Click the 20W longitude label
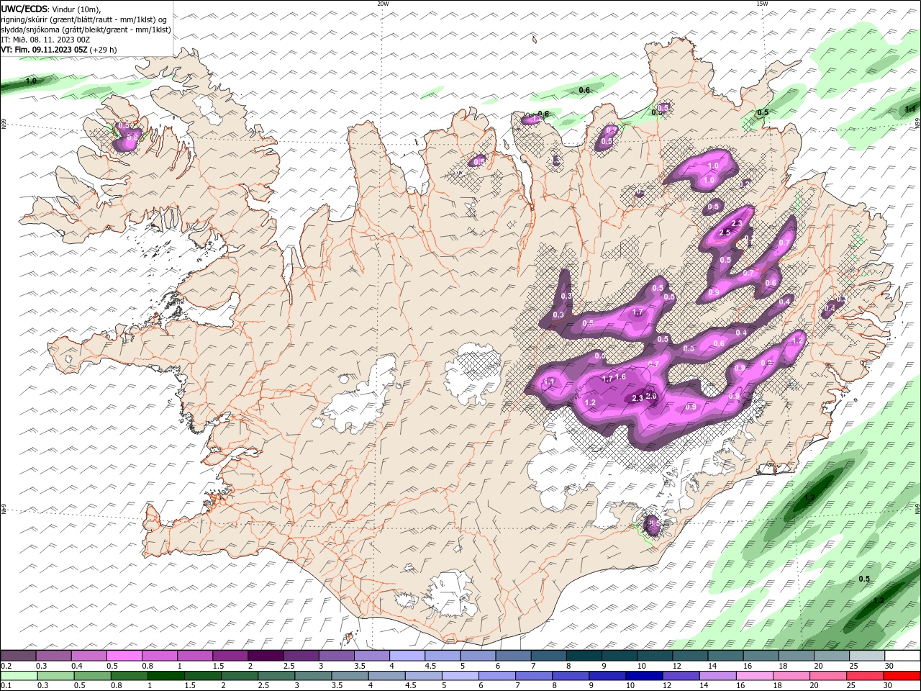921x691 pixels. [x=383, y=4]
